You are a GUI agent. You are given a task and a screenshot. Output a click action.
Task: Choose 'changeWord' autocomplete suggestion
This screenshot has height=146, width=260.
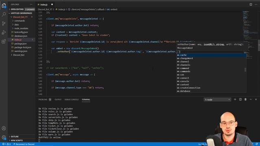point(211,58)
